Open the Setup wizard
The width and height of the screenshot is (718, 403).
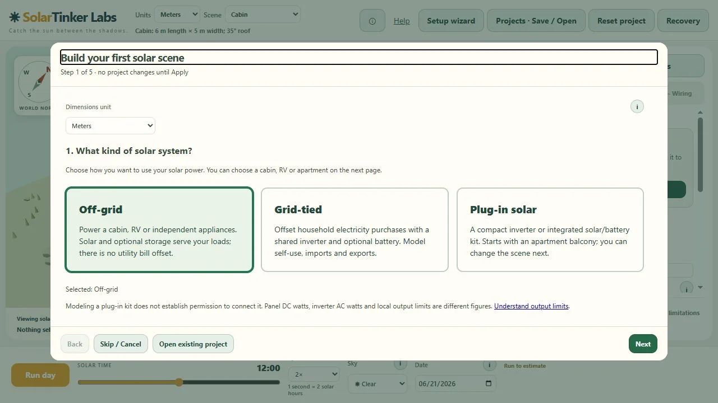(x=451, y=21)
